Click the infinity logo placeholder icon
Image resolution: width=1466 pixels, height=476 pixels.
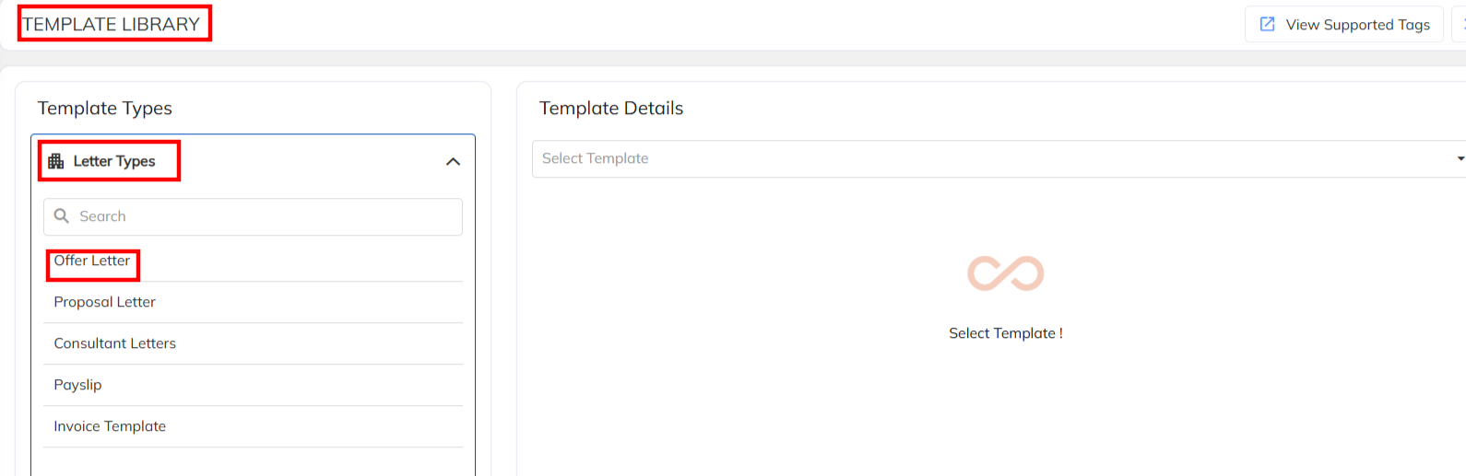[x=1005, y=273]
